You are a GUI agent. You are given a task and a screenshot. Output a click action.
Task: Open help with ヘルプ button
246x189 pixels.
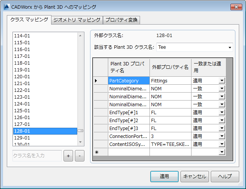[x=225, y=177]
